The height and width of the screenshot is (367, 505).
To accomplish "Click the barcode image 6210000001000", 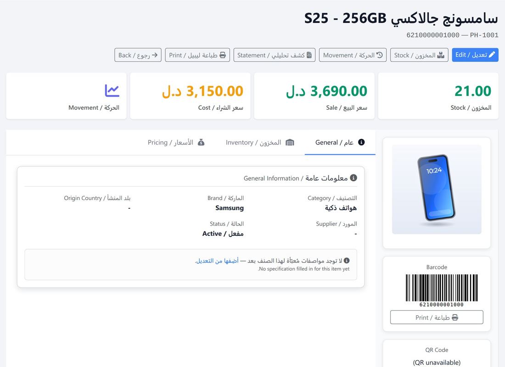I will point(442,290).
